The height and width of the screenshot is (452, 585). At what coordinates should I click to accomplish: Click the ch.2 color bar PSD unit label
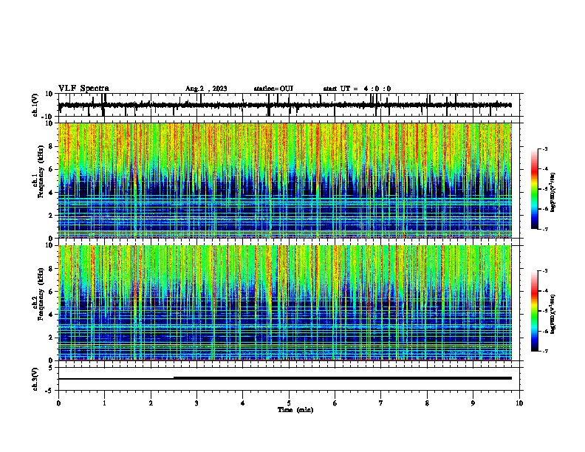(553, 314)
